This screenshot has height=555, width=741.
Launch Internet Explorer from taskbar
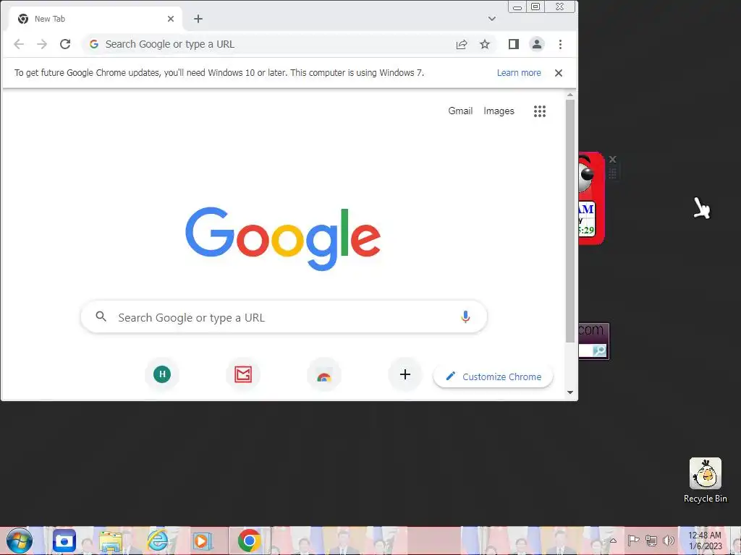157,541
